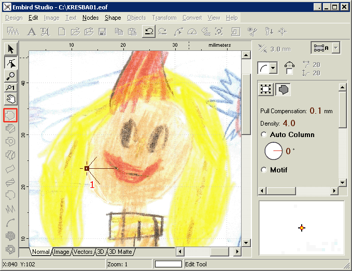Click the parameters panel horizontal scroll right arrow
Viewport: 352px width, 271px height.
334,191
